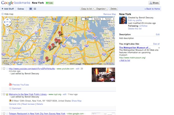The image size is (174, 115).
Task: Click the Google bookmarks logo
Action: click(x=16, y=3)
